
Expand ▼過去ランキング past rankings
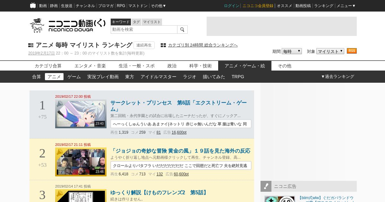338,77
